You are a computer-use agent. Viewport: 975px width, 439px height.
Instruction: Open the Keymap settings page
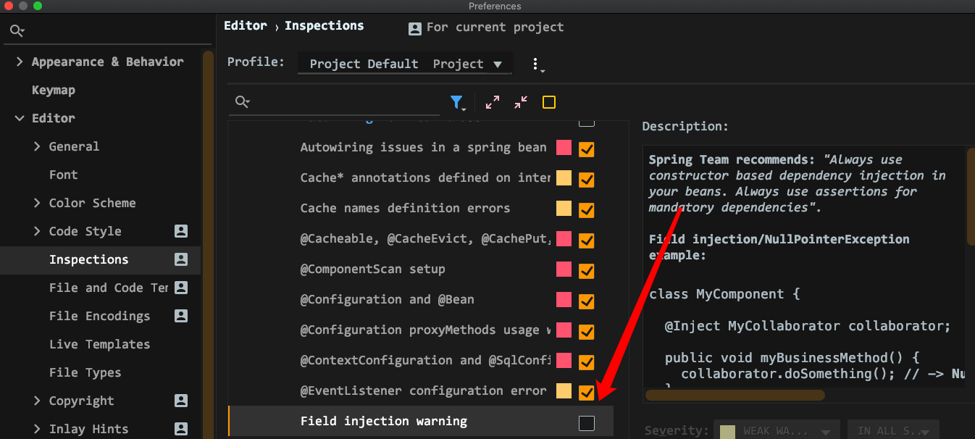click(54, 90)
